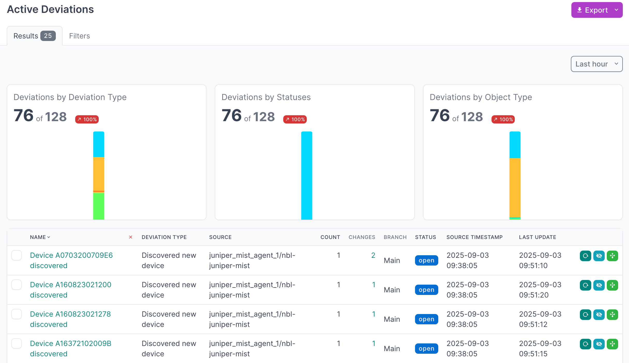Switch to the Filters tab

(79, 36)
